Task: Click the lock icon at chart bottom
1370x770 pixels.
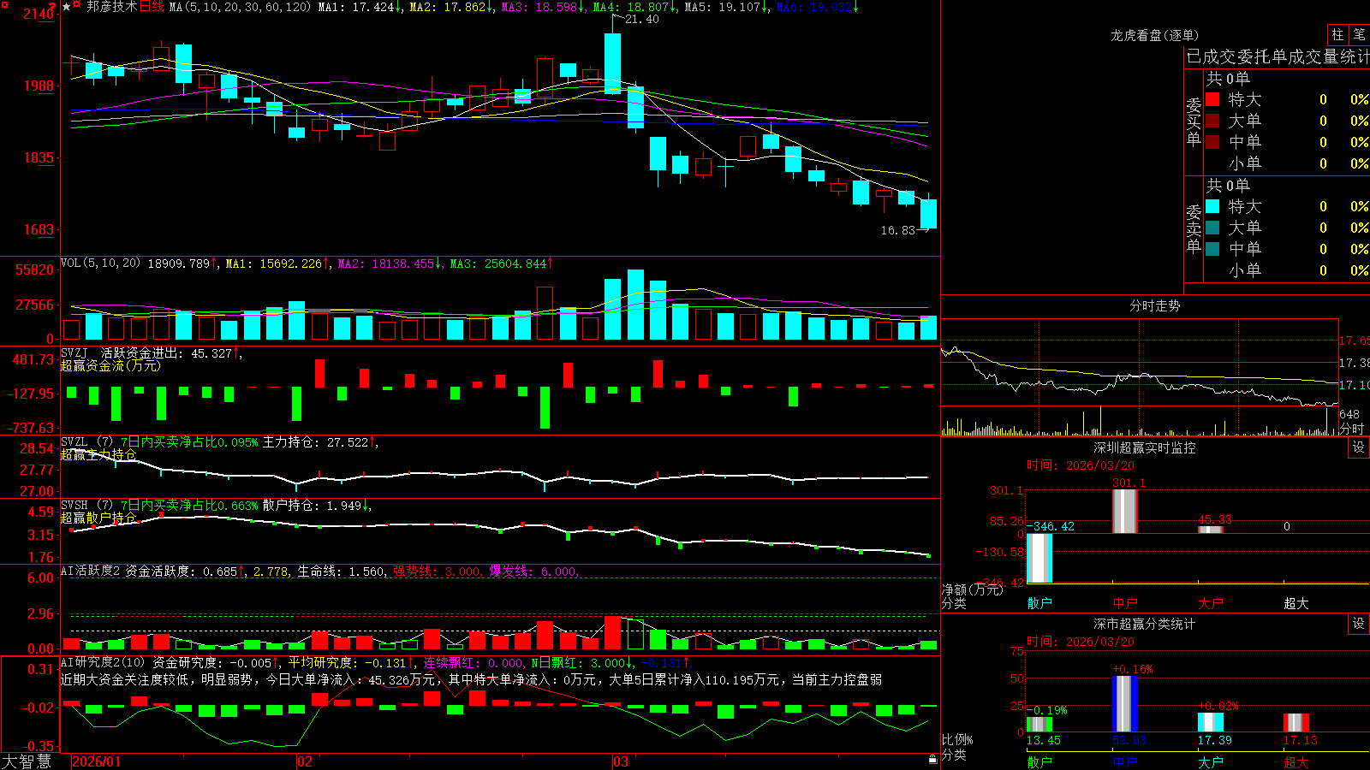Action: click(x=932, y=760)
